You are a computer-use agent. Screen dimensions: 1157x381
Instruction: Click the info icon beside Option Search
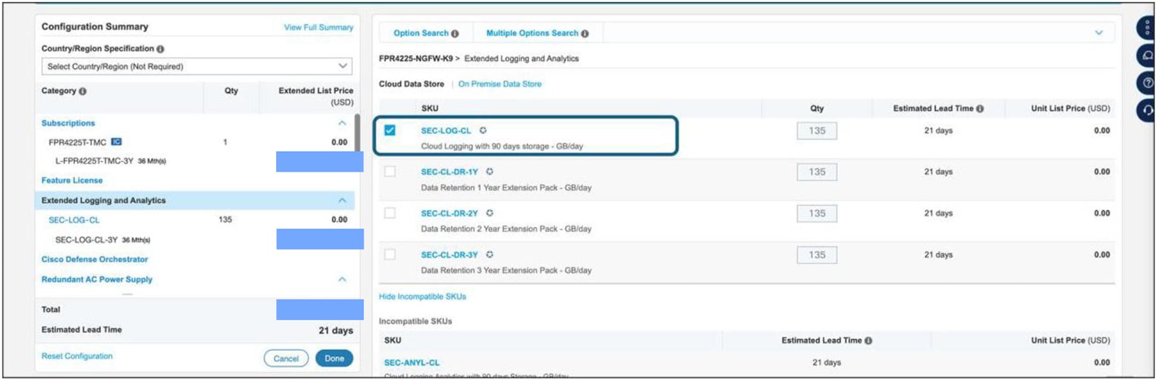coord(455,34)
